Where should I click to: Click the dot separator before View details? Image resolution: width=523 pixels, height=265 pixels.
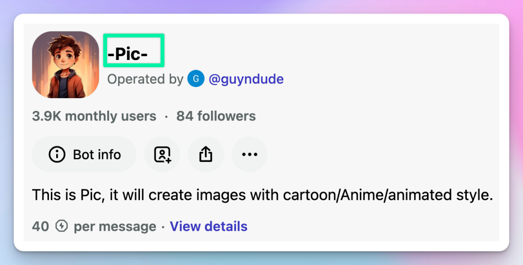[163, 227]
